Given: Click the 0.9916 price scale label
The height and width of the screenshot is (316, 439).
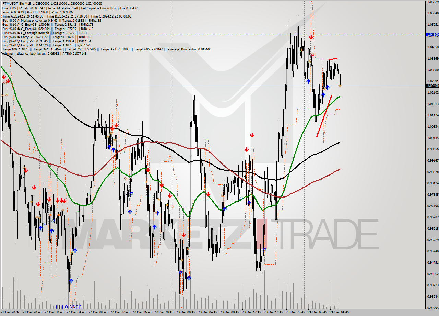Looking at the screenshot, I should coord(433,160).
